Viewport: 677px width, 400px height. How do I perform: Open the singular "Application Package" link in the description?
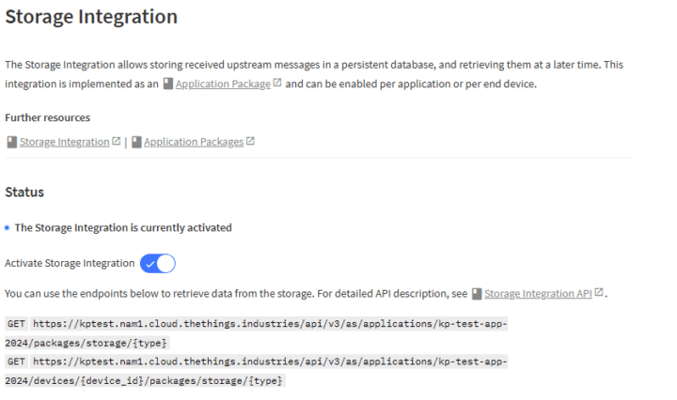pyautogui.click(x=223, y=84)
